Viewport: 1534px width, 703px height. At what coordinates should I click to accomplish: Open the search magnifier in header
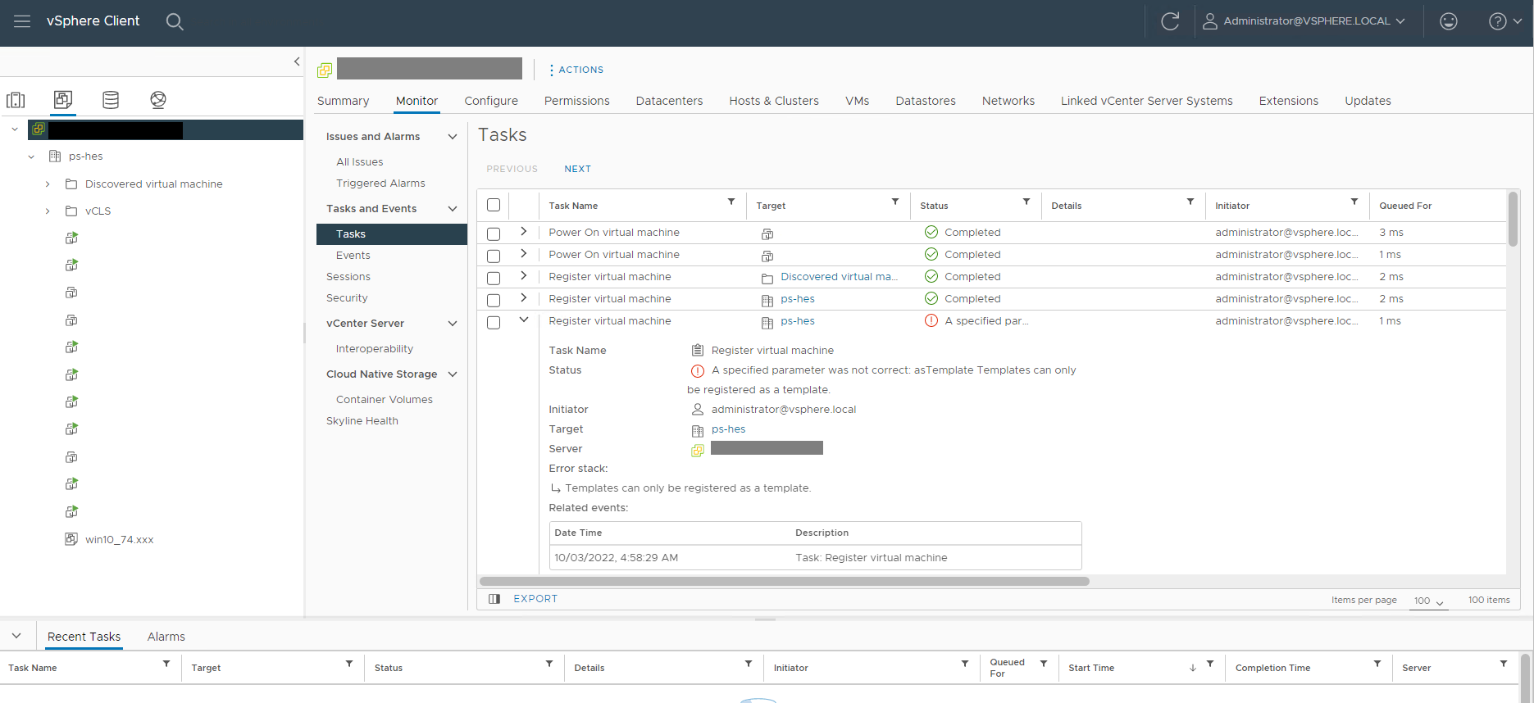pyautogui.click(x=175, y=21)
